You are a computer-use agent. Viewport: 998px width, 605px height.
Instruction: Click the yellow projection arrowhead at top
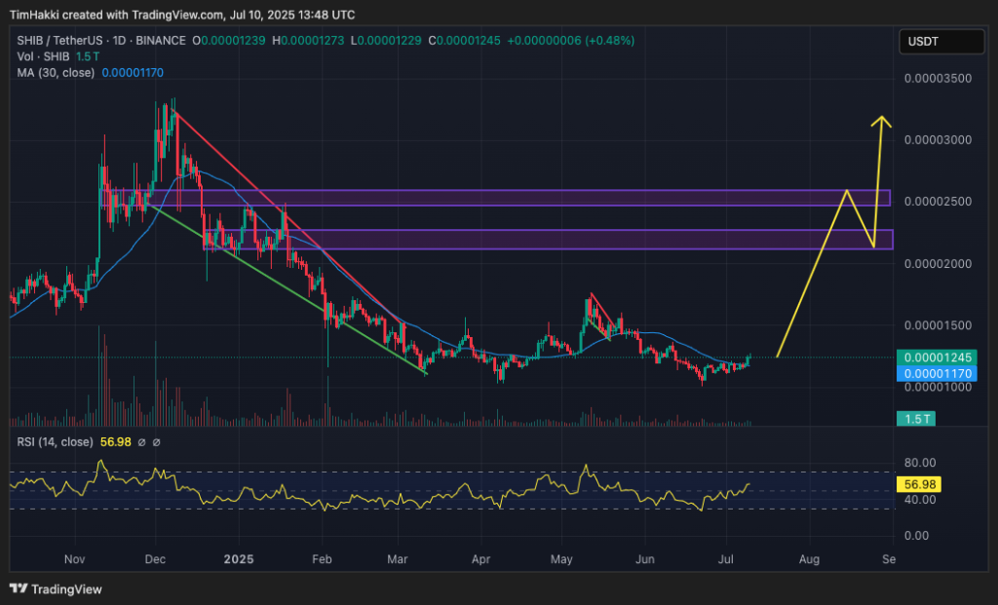[x=883, y=120]
